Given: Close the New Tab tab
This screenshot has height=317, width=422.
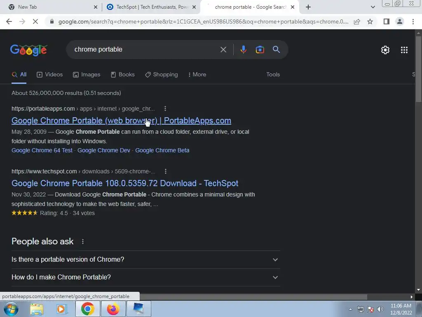Looking at the screenshot, I should point(96,7).
